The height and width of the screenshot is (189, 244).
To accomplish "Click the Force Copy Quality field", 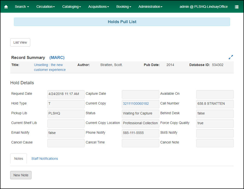I will pos(215,123).
